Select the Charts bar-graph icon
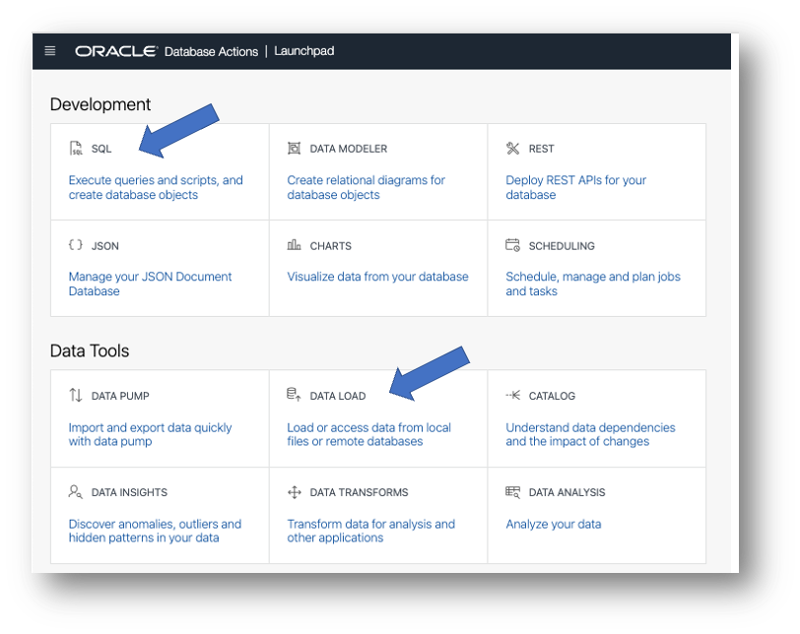The width and height of the screenshot is (800, 634). [293, 245]
